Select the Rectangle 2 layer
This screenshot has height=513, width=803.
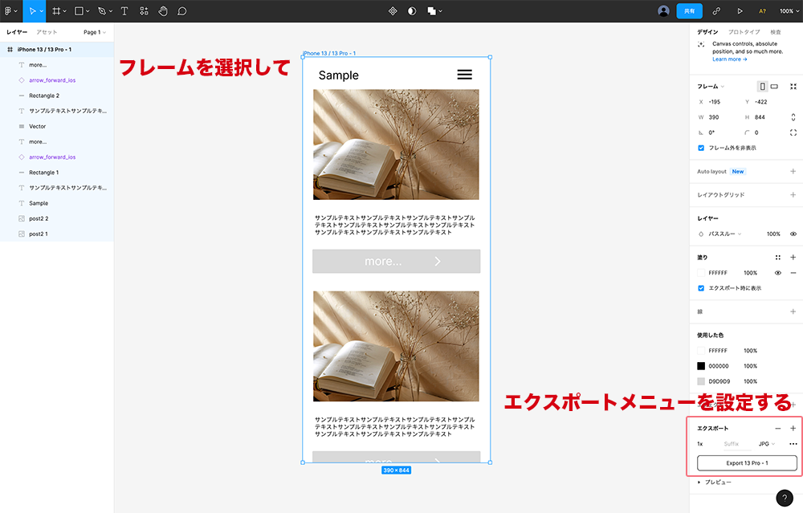(44, 96)
